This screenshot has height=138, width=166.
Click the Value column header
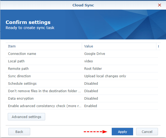88,46
